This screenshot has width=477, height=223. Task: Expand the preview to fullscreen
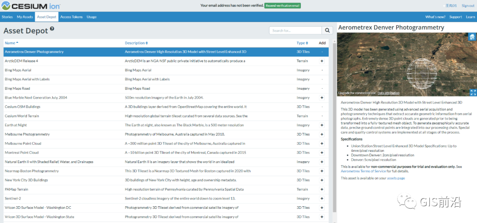(x=473, y=92)
